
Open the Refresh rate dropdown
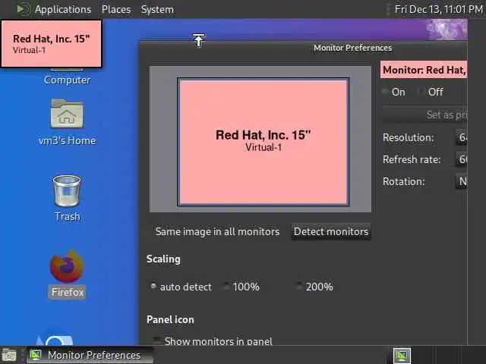(461, 159)
